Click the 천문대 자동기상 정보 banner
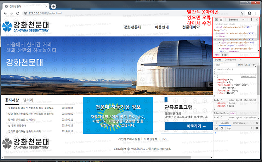Viewport: 262px width, 162px height. [118, 115]
